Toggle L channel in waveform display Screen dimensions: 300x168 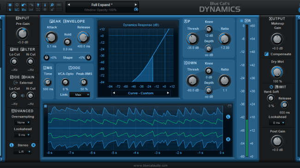[228, 117]
